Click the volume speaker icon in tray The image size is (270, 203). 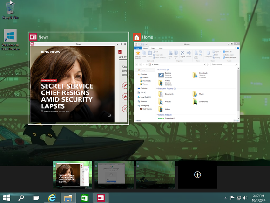(x=245, y=198)
